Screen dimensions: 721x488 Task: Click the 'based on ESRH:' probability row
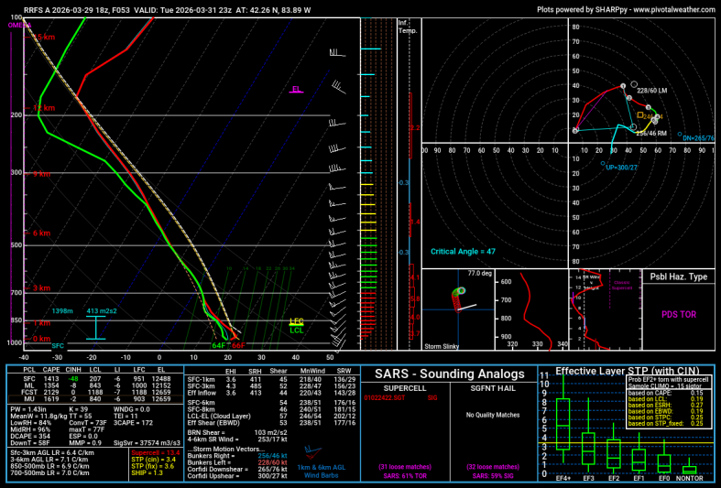pyautogui.click(x=665, y=406)
